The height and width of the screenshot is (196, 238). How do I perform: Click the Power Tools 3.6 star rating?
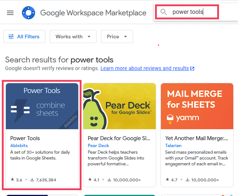(x=16, y=180)
